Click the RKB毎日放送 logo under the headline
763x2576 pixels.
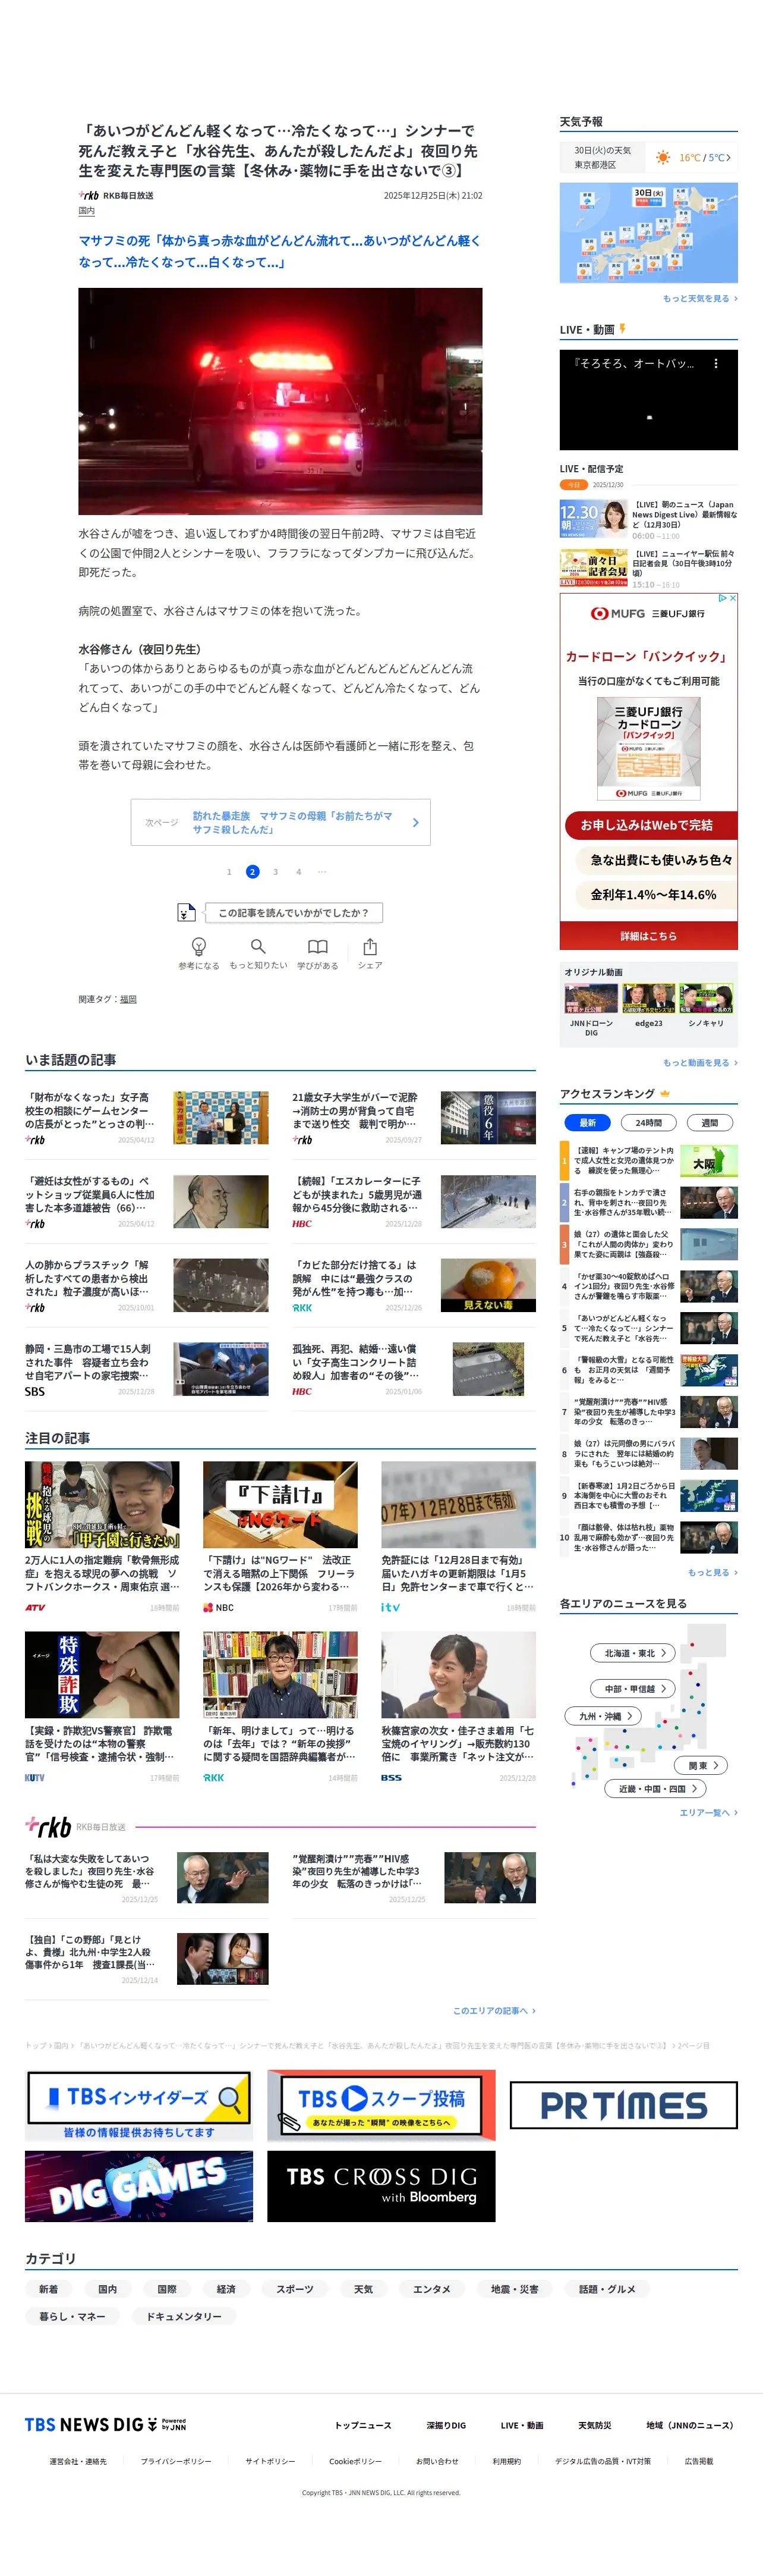click(89, 195)
